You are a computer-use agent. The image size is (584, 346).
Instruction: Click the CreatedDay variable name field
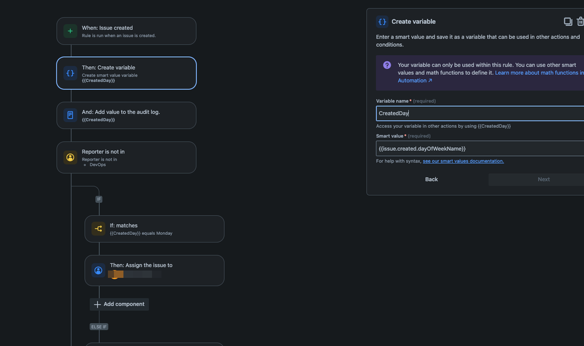click(479, 113)
